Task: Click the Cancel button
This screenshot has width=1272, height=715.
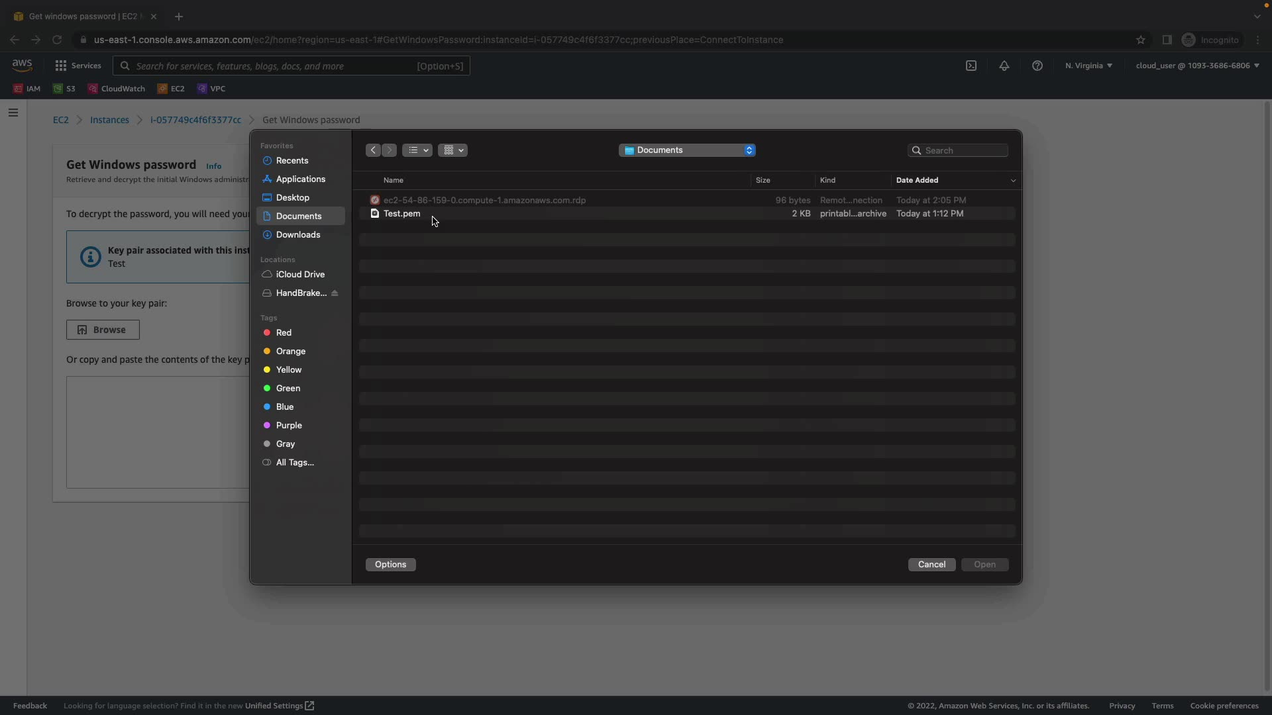Action: pos(931,565)
